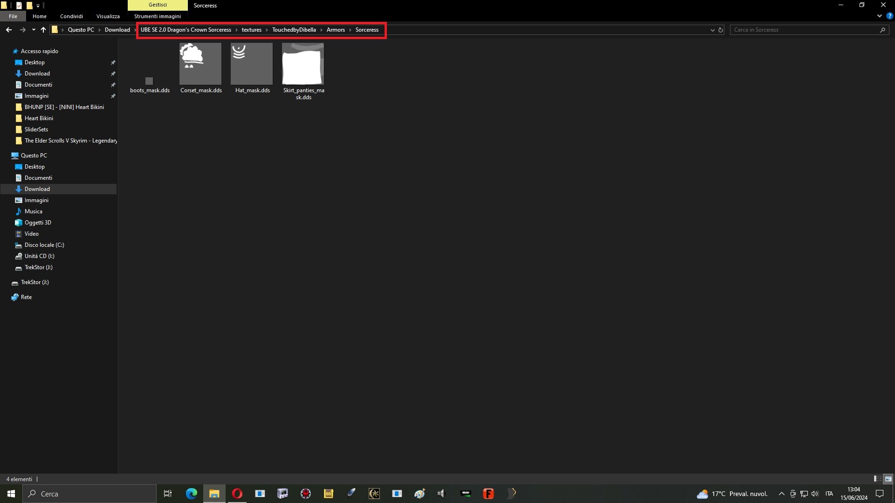
Task: Open the network status tray icon
Action: click(804, 494)
